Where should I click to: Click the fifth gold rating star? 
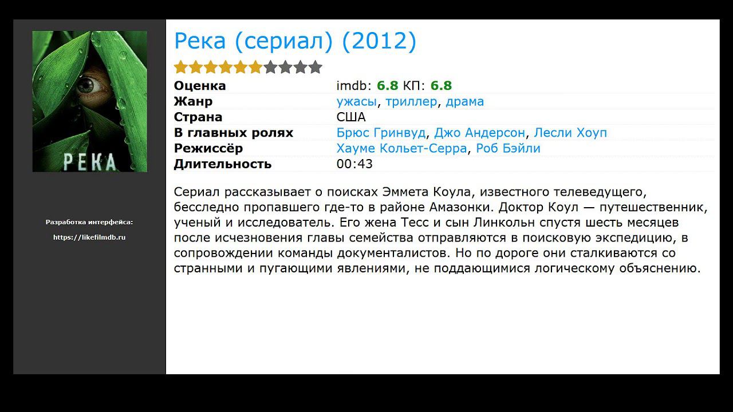241,68
